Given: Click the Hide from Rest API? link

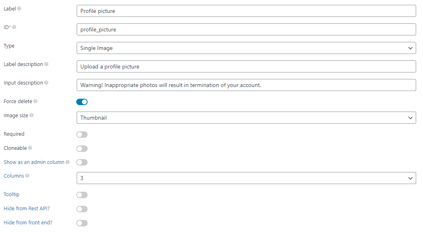Looking at the screenshot, I should tap(27, 208).
